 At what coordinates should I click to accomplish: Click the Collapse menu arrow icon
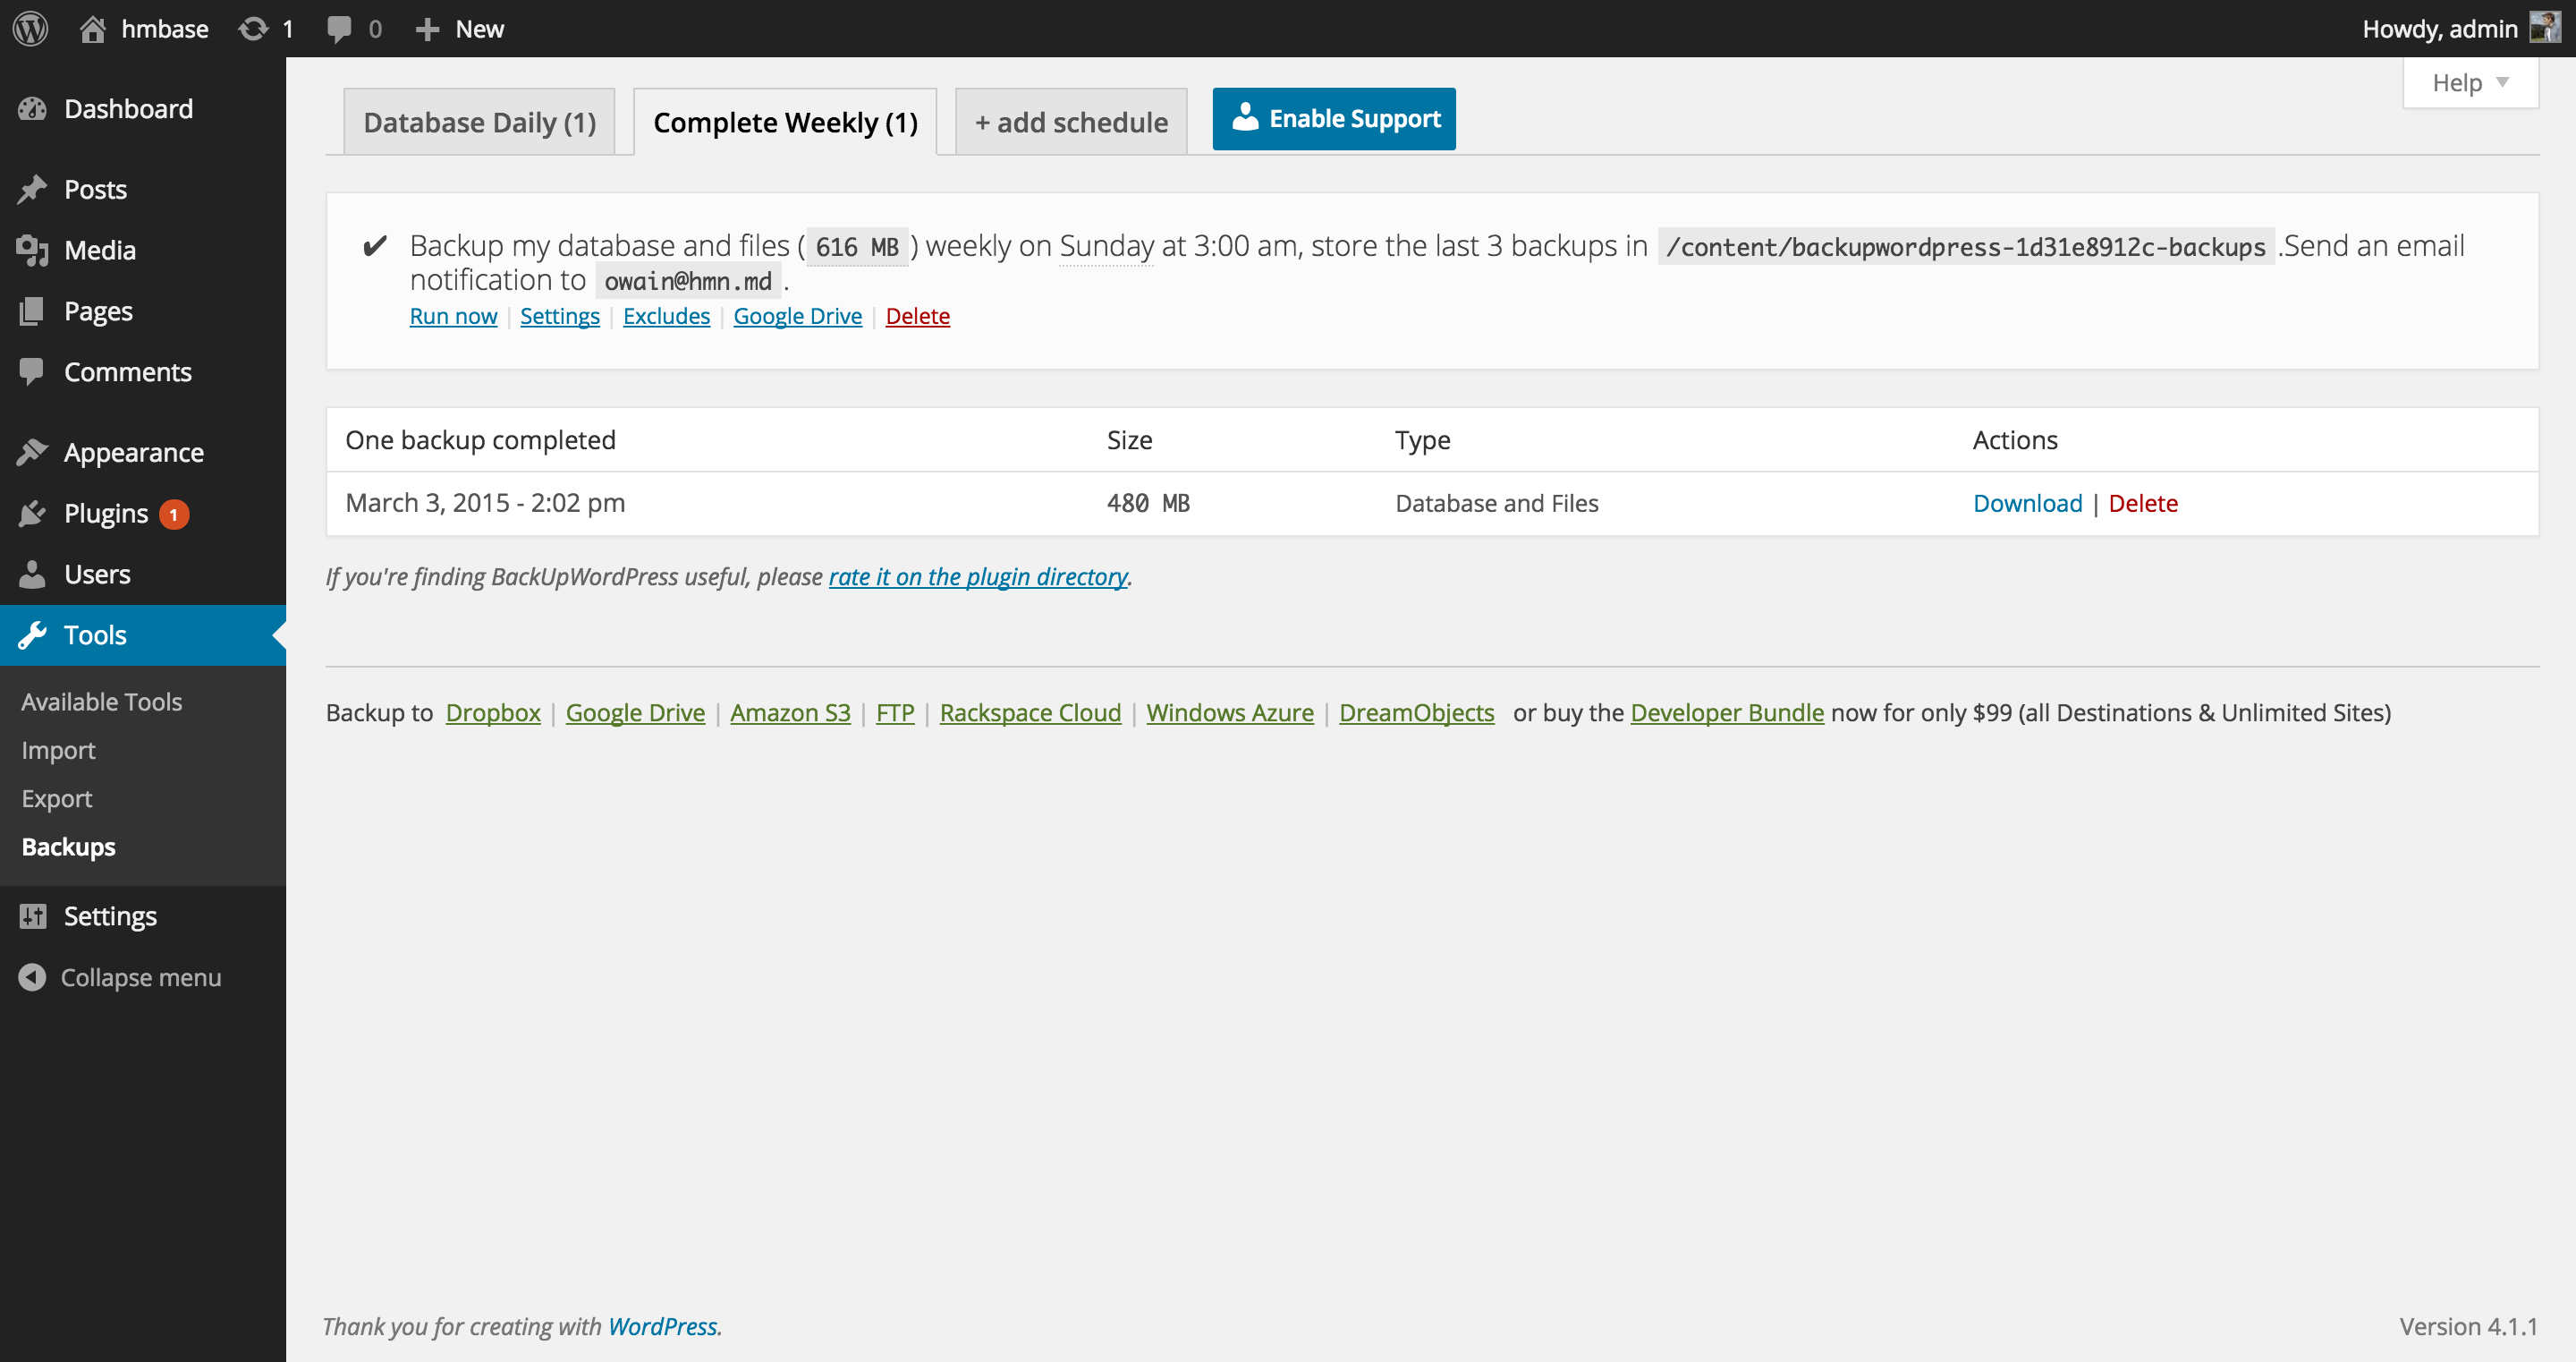tap(30, 976)
